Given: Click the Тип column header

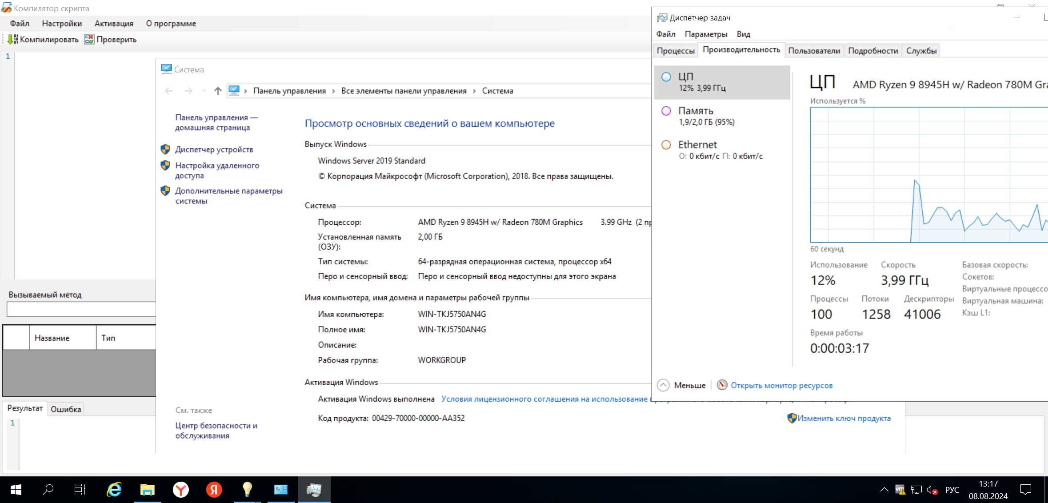Looking at the screenshot, I should (126, 338).
